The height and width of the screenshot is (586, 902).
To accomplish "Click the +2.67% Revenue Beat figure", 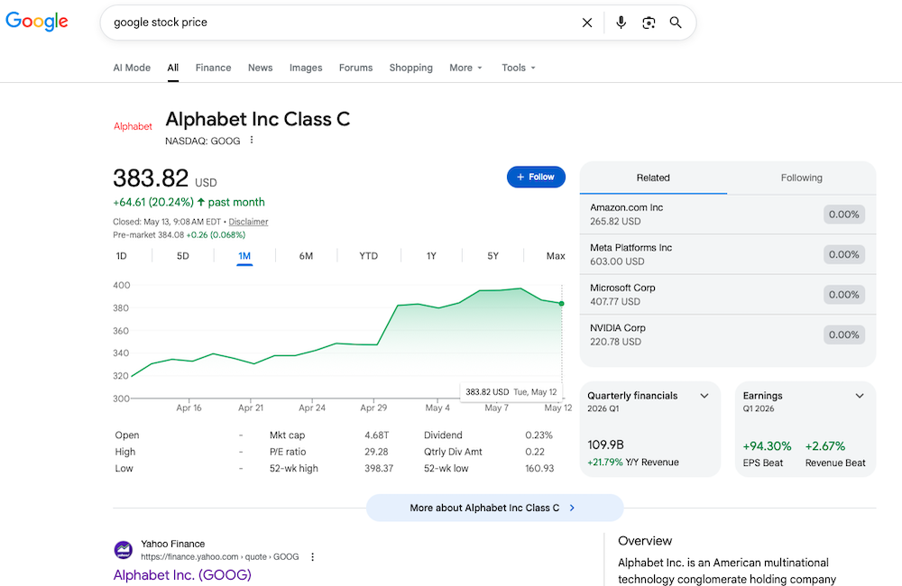I will tap(825, 446).
